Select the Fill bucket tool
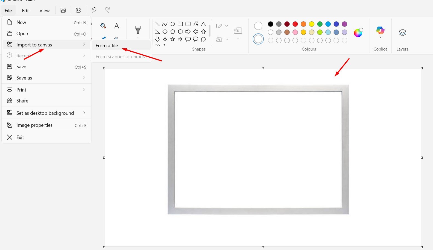433x250 pixels. 103,26
